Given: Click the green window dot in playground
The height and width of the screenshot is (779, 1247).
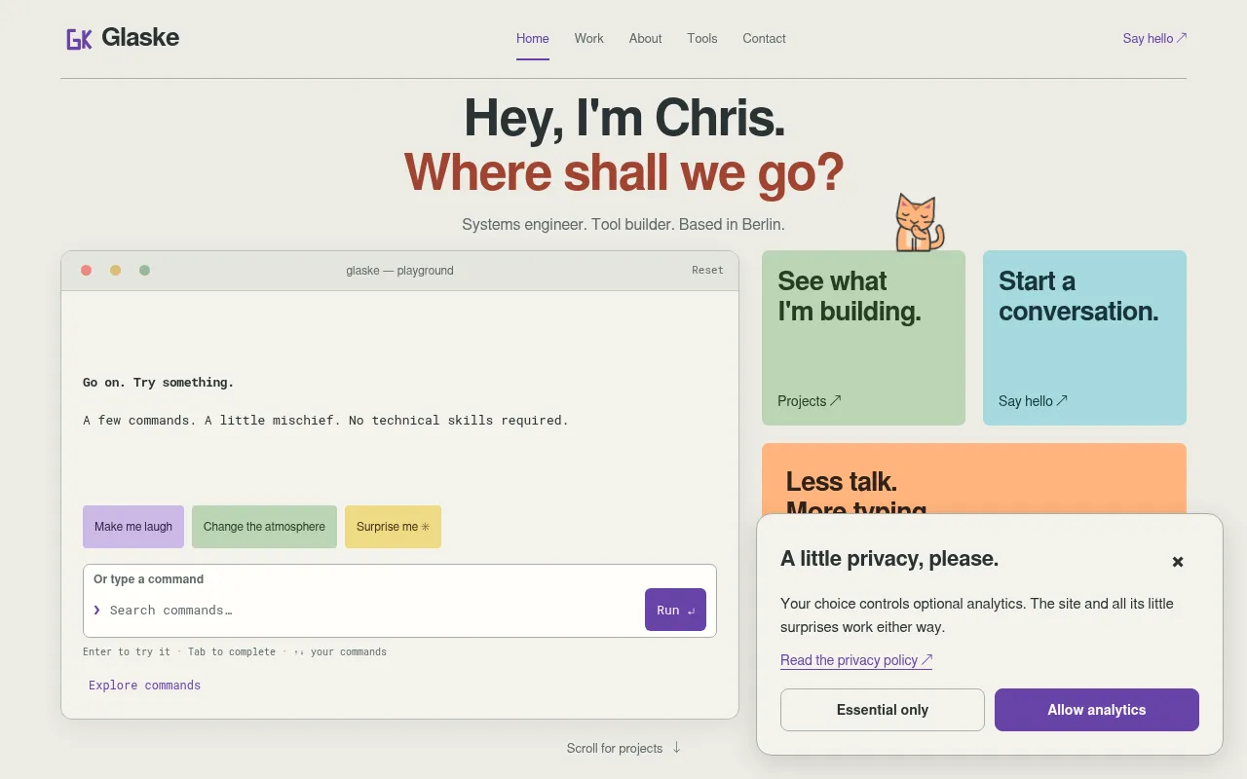Looking at the screenshot, I should click(x=144, y=271).
